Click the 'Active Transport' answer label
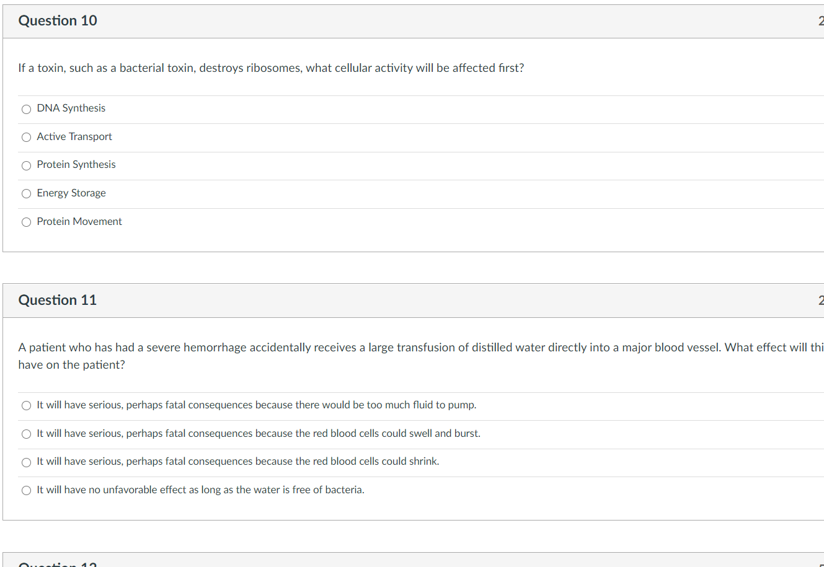 [x=74, y=136]
